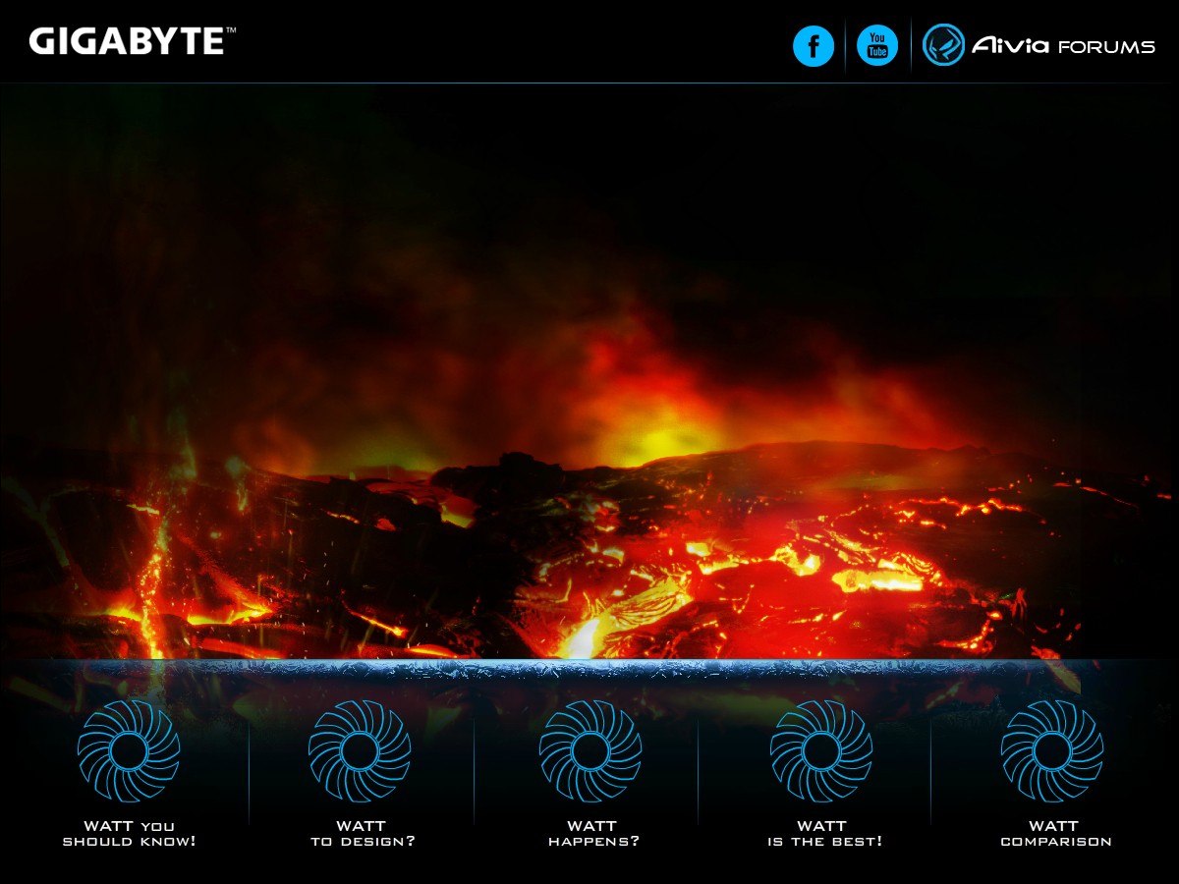The width and height of the screenshot is (1179, 884).
Task: Click the GIGABYTE logo
Action: [x=133, y=41]
